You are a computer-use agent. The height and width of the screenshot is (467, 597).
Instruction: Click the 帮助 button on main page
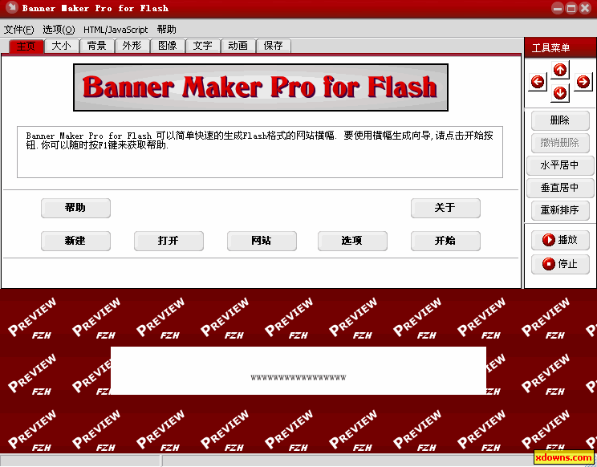75,208
